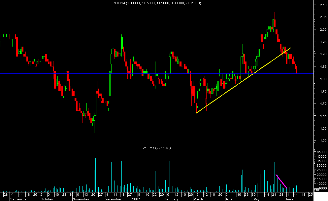
Task: Click date label 14 in May
Action: click(x=267, y=195)
